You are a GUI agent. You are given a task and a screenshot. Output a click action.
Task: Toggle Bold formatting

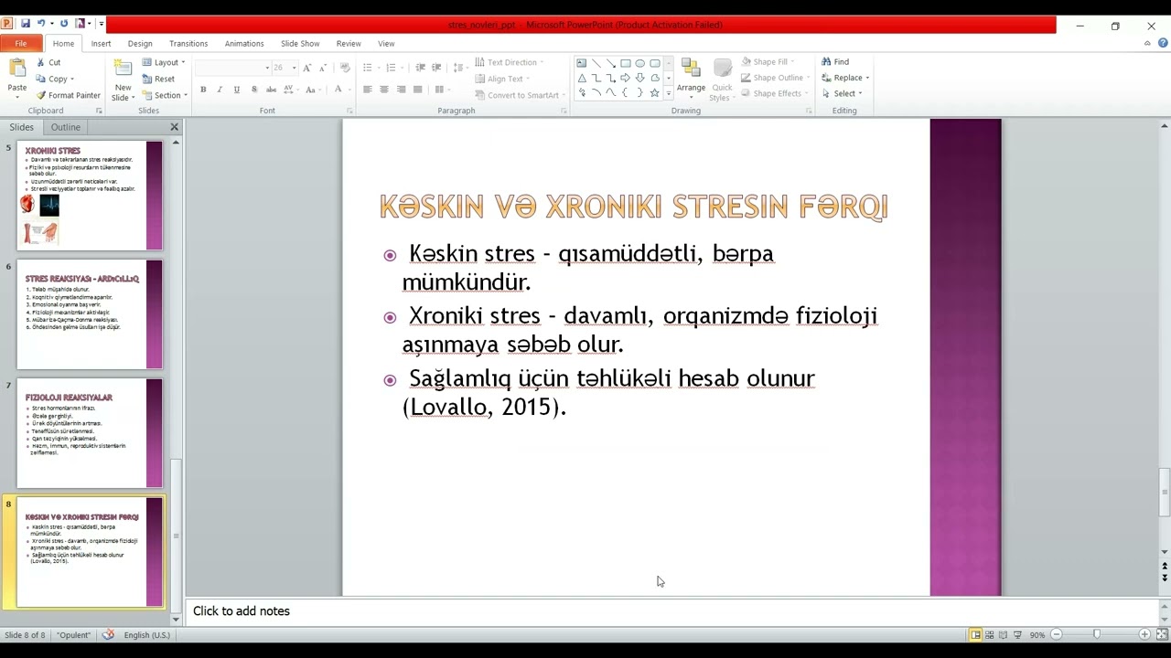[x=203, y=90]
